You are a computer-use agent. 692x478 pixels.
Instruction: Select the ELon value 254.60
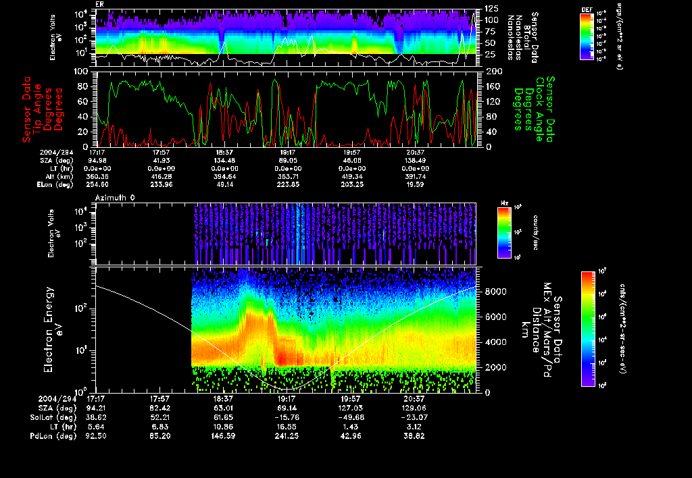pyautogui.click(x=97, y=184)
